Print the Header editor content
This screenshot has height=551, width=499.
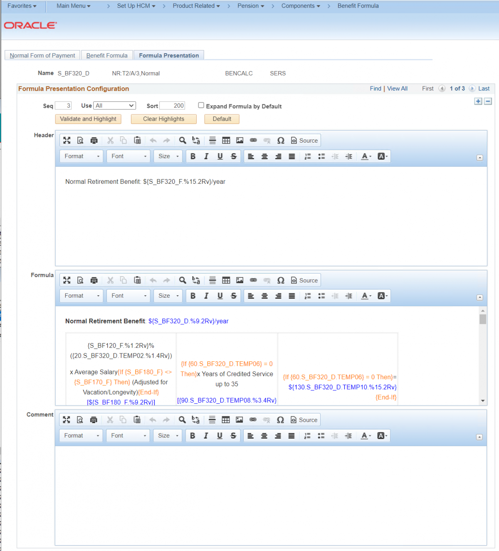[x=94, y=140]
